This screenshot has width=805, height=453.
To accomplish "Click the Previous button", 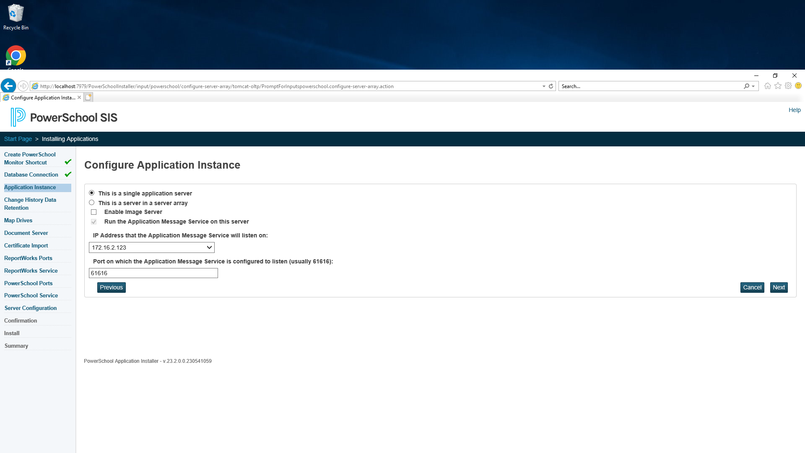I will [x=112, y=287].
